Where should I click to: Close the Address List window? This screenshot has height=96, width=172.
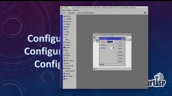click(x=130, y=34)
